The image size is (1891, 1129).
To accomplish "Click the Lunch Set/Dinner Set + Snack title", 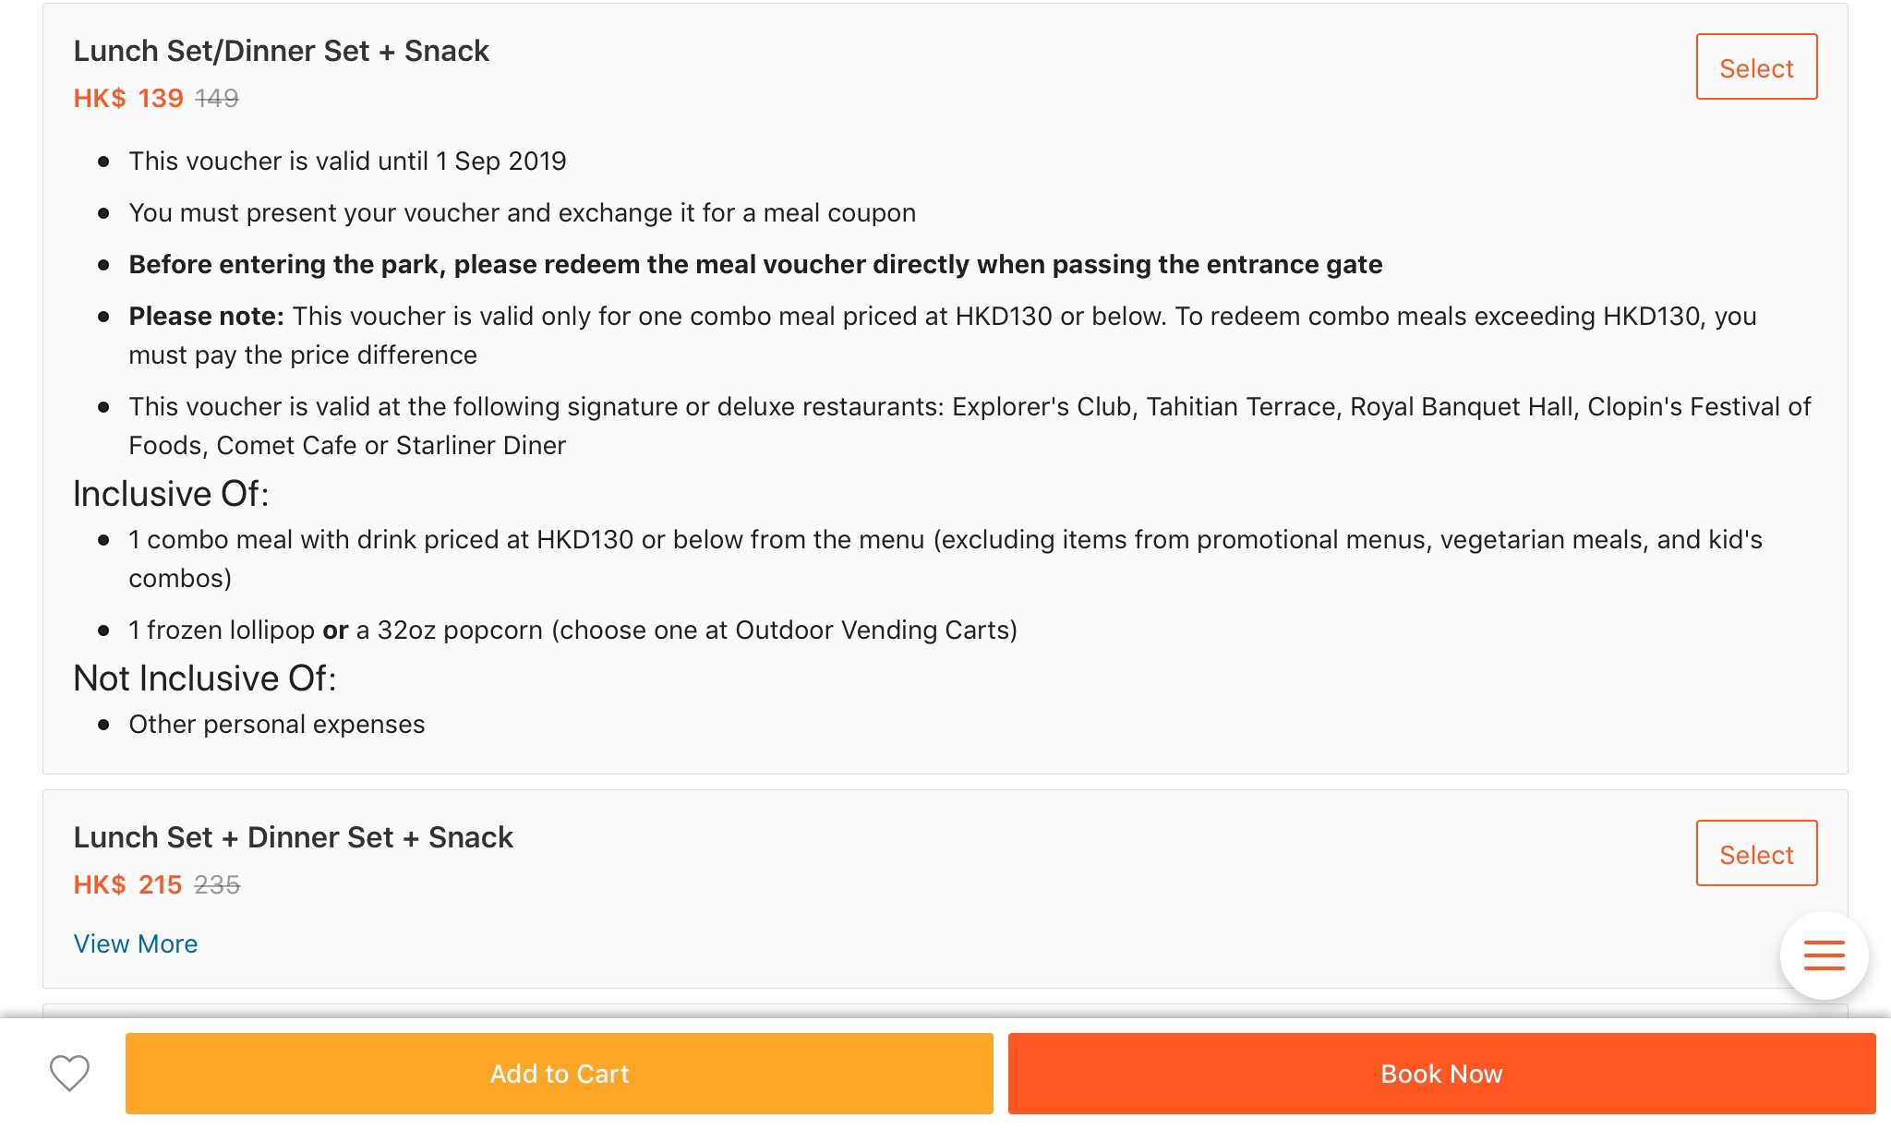I will coord(281,51).
